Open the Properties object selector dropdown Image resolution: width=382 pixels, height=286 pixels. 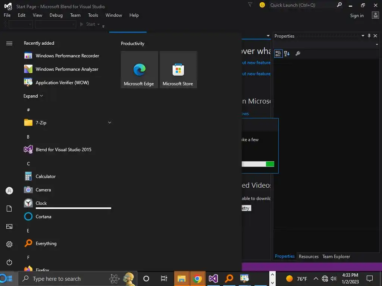(377, 45)
